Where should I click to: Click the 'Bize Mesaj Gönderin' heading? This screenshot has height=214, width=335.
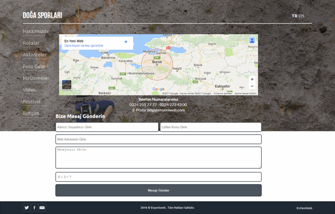click(x=80, y=116)
